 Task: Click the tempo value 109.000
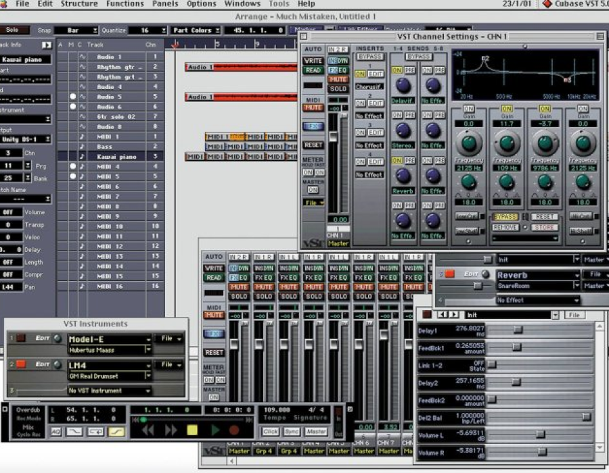coord(277,409)
